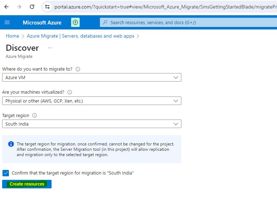Image resolution: width=277 pixels, height=199 pixels.
Task: Click the Target region info icon
Action: (x=34, y=116)
